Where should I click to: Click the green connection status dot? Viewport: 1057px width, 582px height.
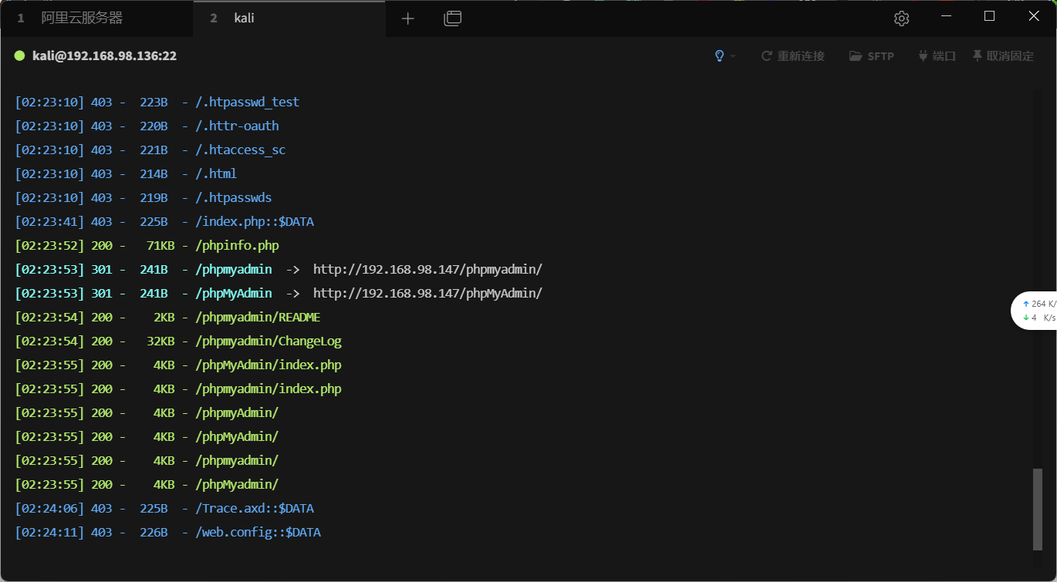point(20,56)
